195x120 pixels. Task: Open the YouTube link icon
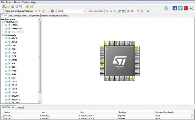pos(186,8)
